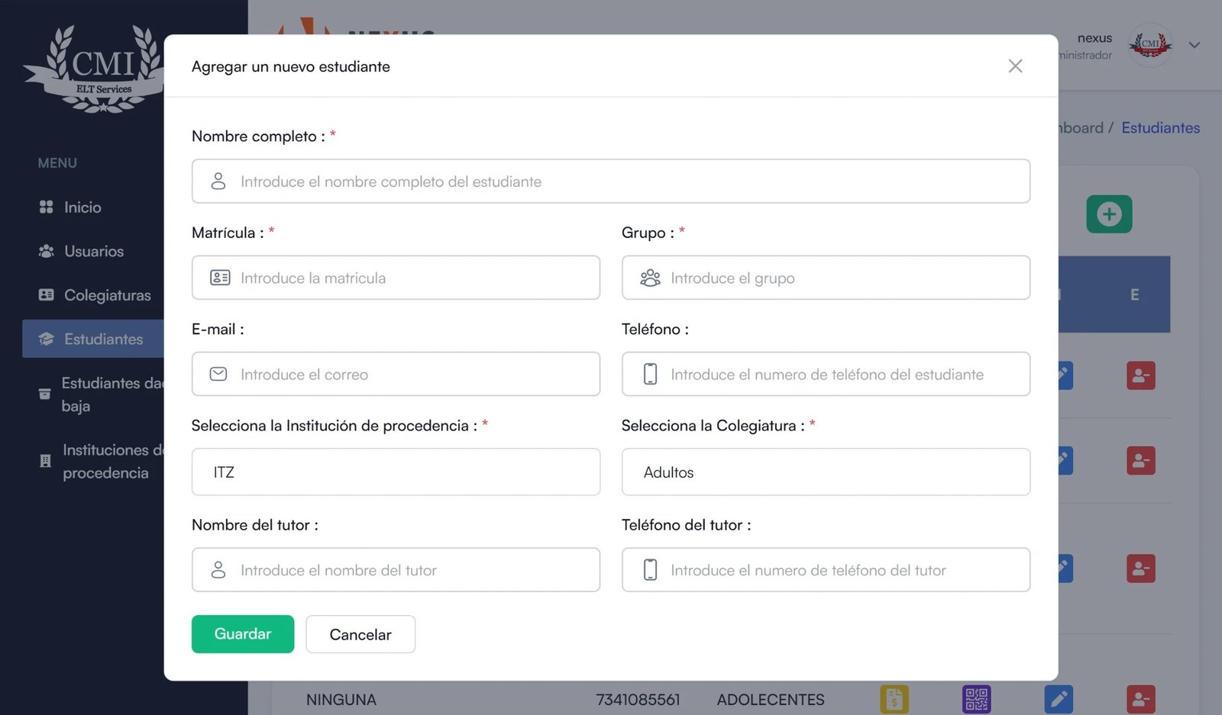Click the Cancelar button

(360, 635)
